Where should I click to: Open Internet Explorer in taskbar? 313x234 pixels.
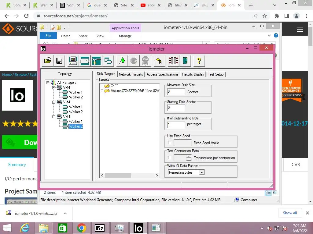pos(25,228)
